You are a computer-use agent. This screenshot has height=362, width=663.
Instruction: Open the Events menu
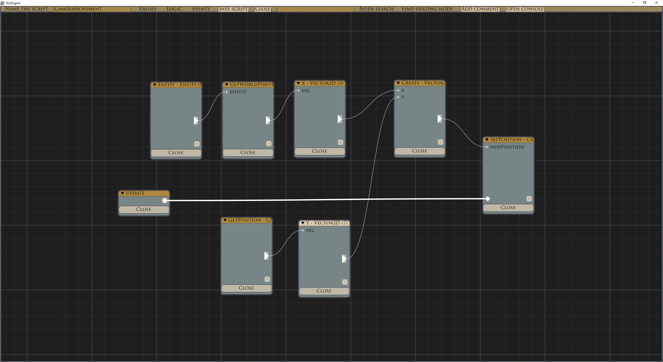coord(201,9)
